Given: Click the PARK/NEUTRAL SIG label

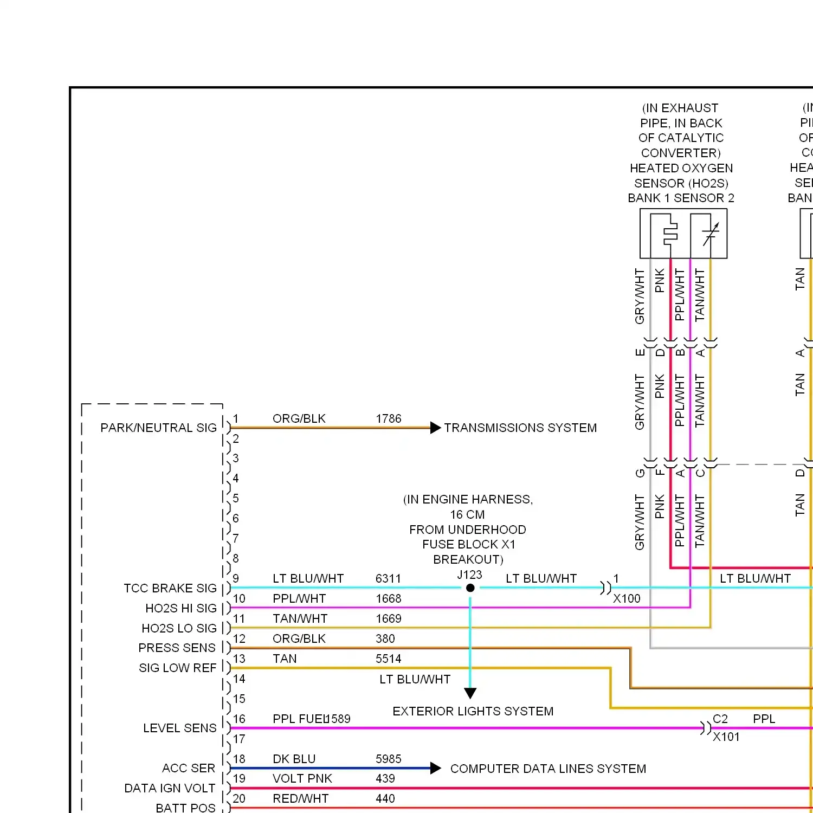Looking at the screenshot, I should [158, 428].
